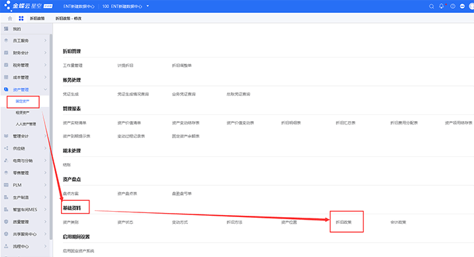Click the 零售管理 sidebar icon
This screenshot has width=474, height=257.
6,172
